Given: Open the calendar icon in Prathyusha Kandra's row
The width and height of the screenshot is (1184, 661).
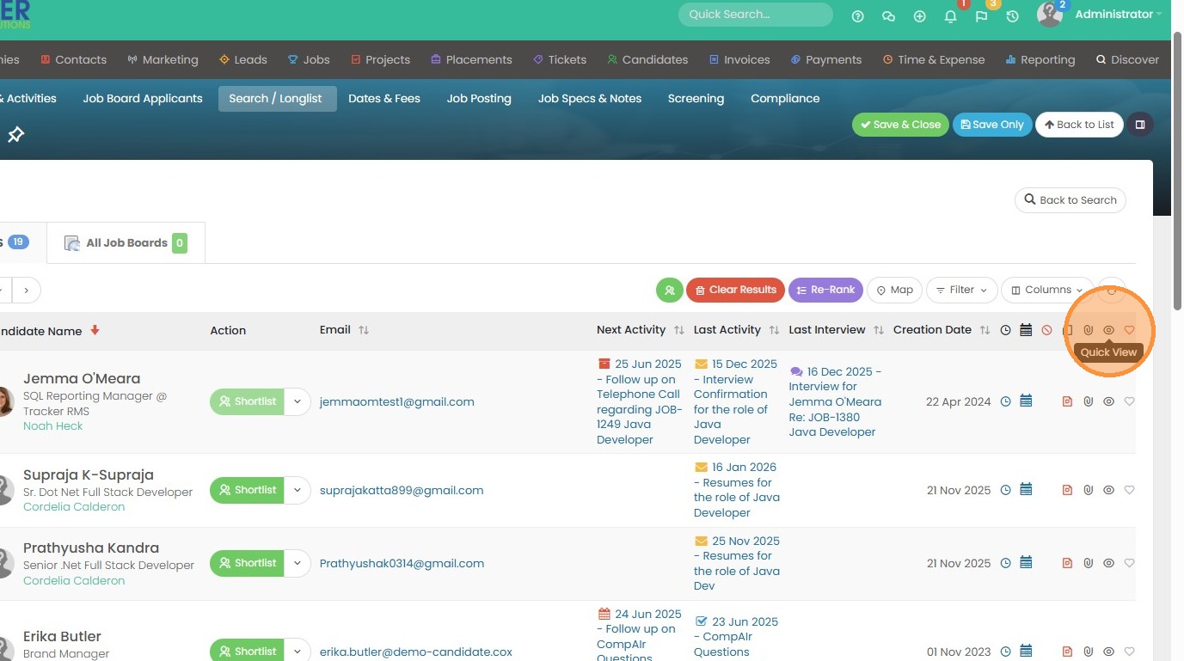Looking at the screenshot, I should [1026, 563].
